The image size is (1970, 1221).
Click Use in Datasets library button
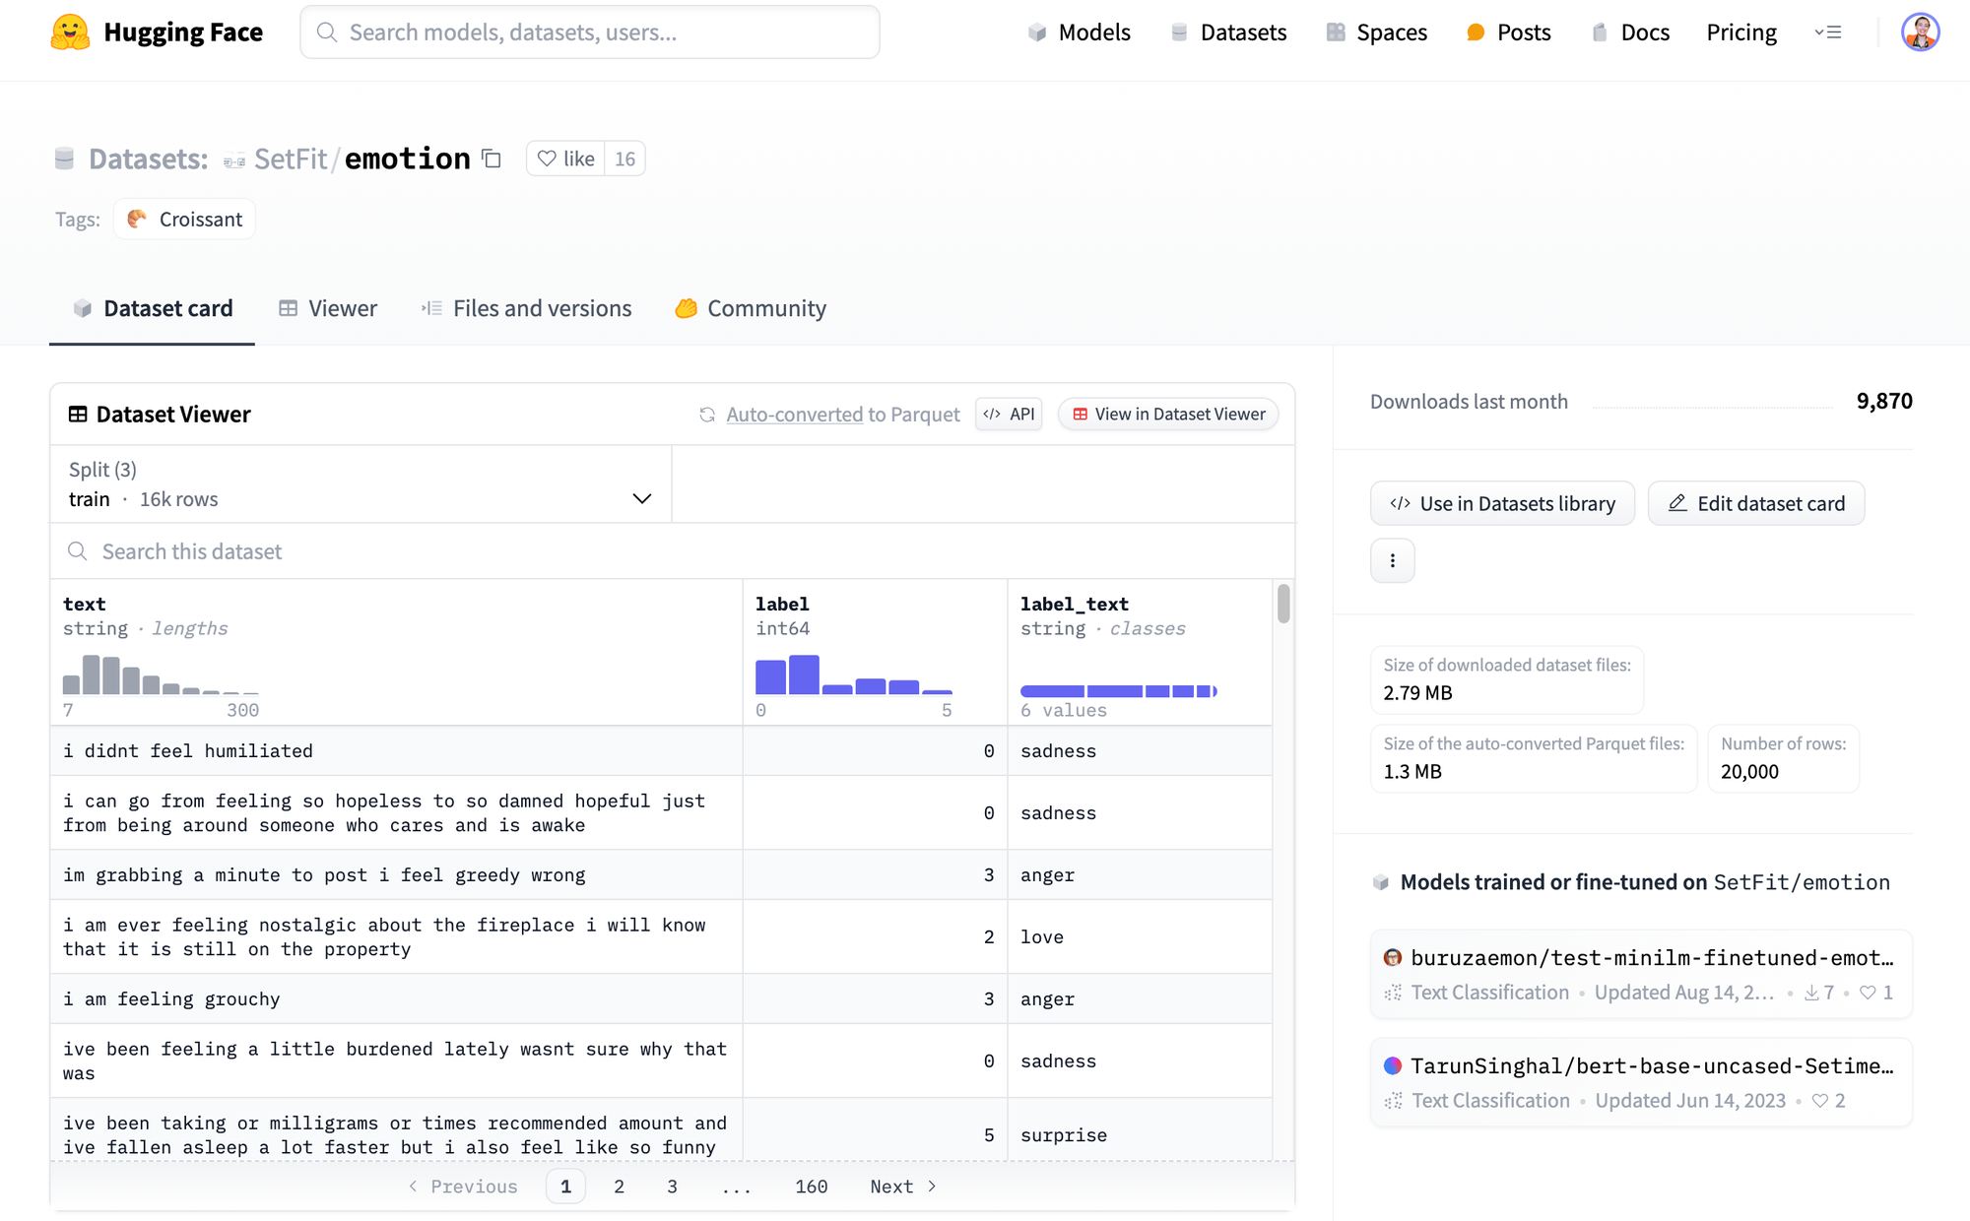tap(1502, 503)
